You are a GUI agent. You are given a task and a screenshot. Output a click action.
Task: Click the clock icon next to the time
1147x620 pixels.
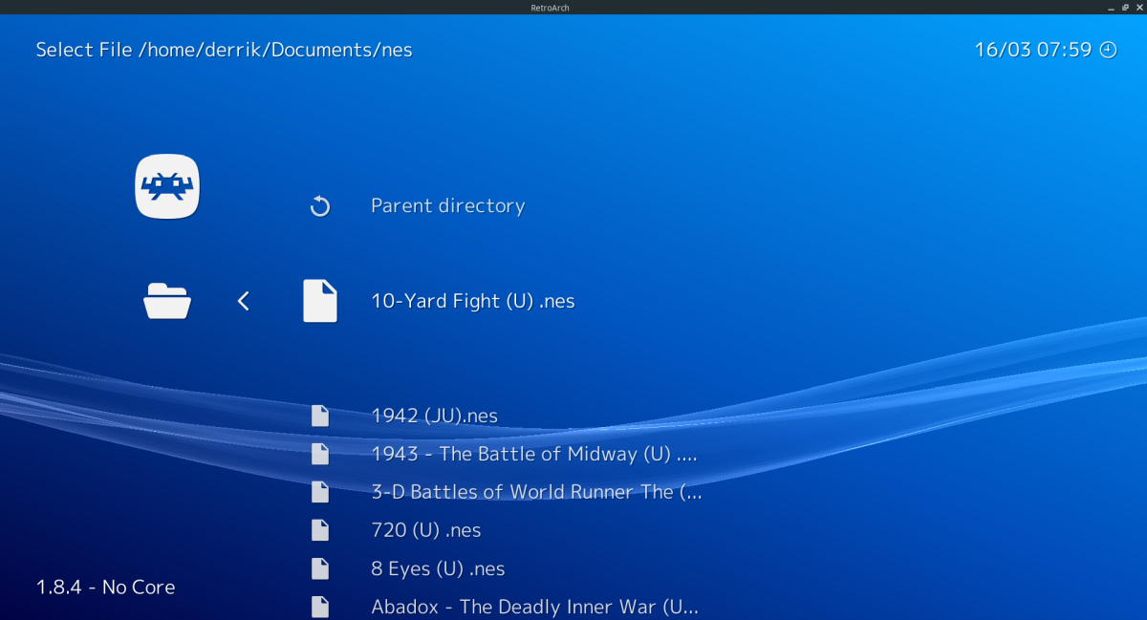pyautogui.click(x=1108, y=49)
